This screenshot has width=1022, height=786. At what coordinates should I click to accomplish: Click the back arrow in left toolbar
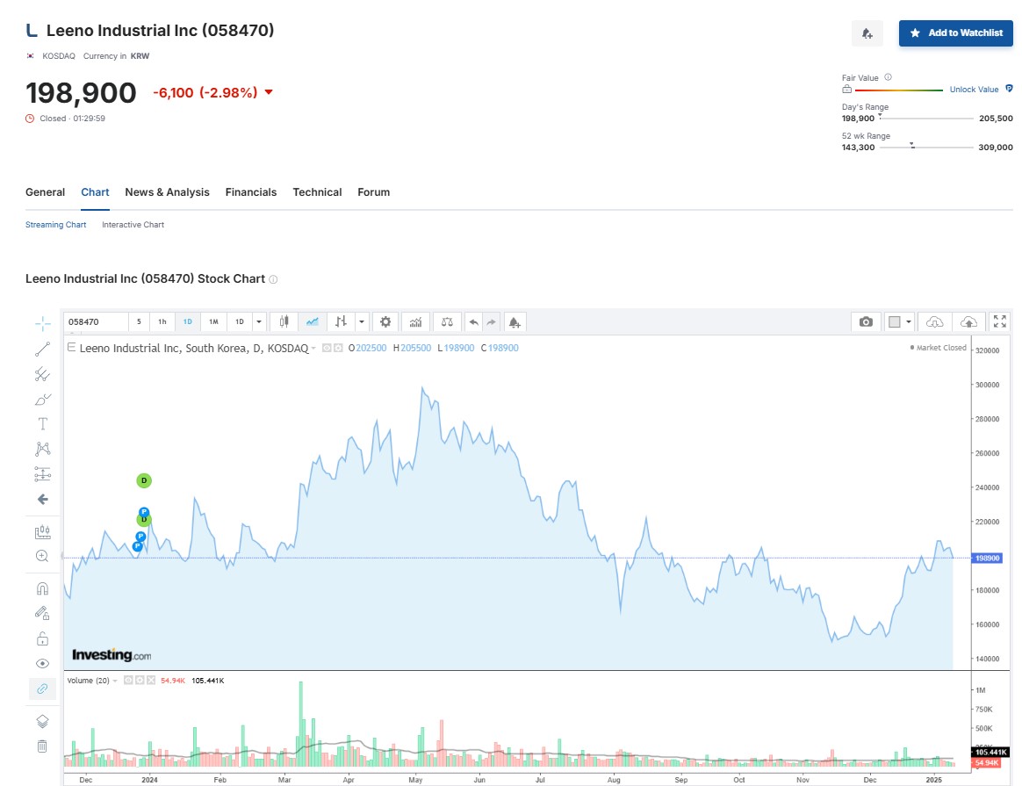42,499
